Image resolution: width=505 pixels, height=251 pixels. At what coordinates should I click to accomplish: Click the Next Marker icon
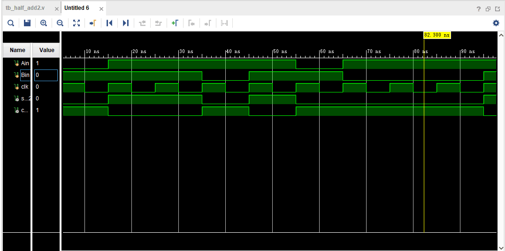[208, 23]
